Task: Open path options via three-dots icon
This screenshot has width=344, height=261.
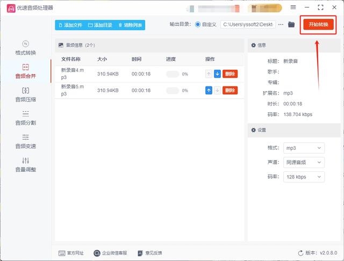Action: (281, 25)
